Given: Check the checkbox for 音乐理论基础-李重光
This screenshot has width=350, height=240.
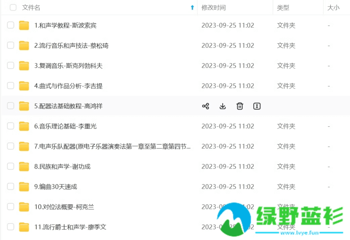Looking at the screenshot, I should click(x=11, y=126).
